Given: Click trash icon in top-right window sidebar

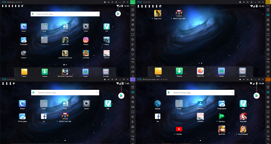Looking at the screenshot, I should point(268,10).
